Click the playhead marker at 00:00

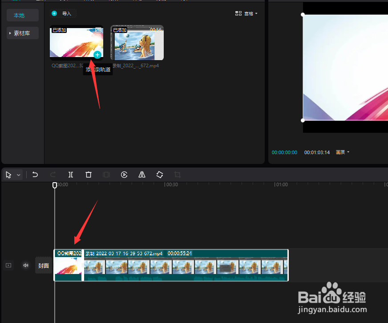click(55, 185)
